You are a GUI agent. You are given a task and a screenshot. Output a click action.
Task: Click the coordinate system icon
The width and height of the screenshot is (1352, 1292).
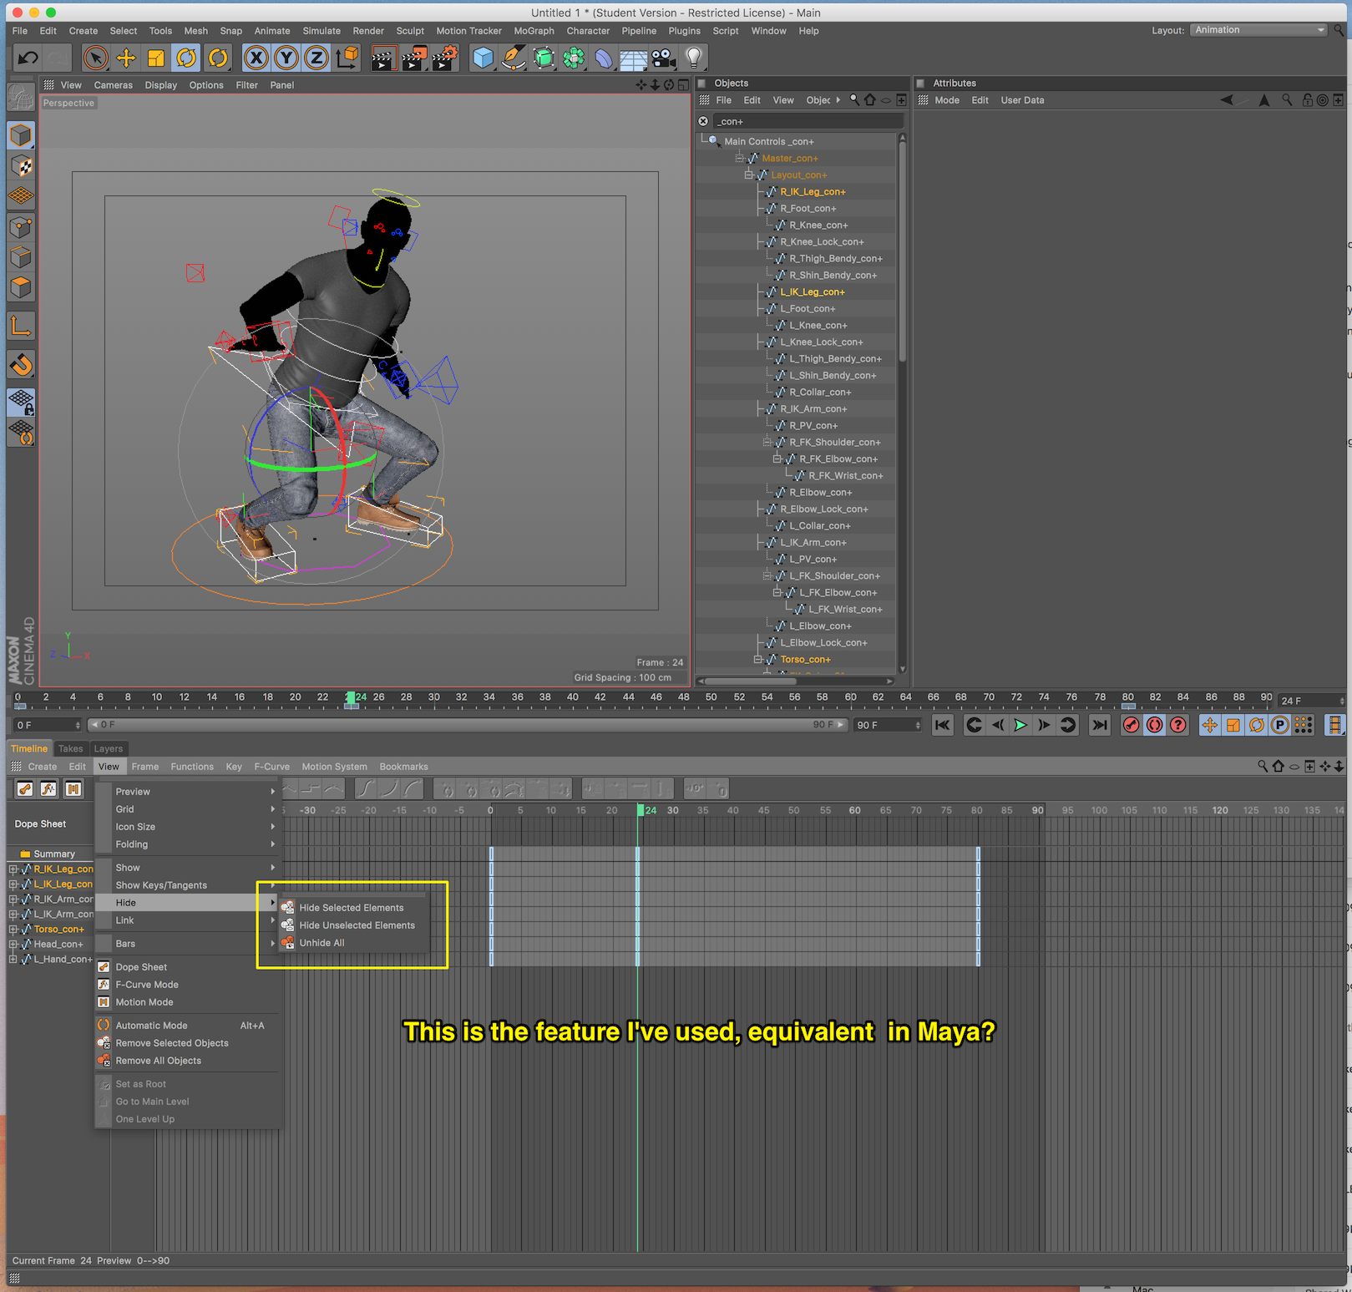(347, 58)
